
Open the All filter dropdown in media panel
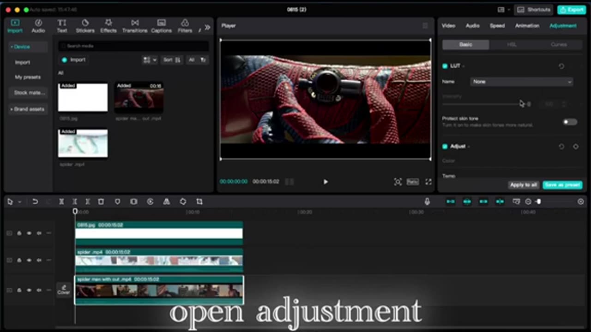(197, 60)
